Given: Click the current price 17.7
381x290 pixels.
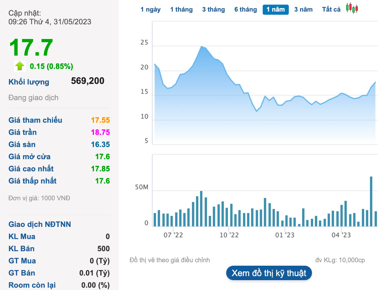Looking at the screenshot, I should coord(31,48).
